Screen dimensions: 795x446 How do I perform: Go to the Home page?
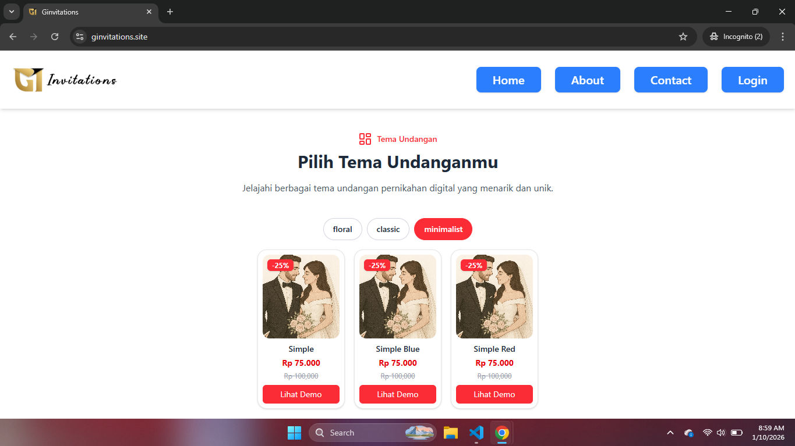[x=508, y=80]
